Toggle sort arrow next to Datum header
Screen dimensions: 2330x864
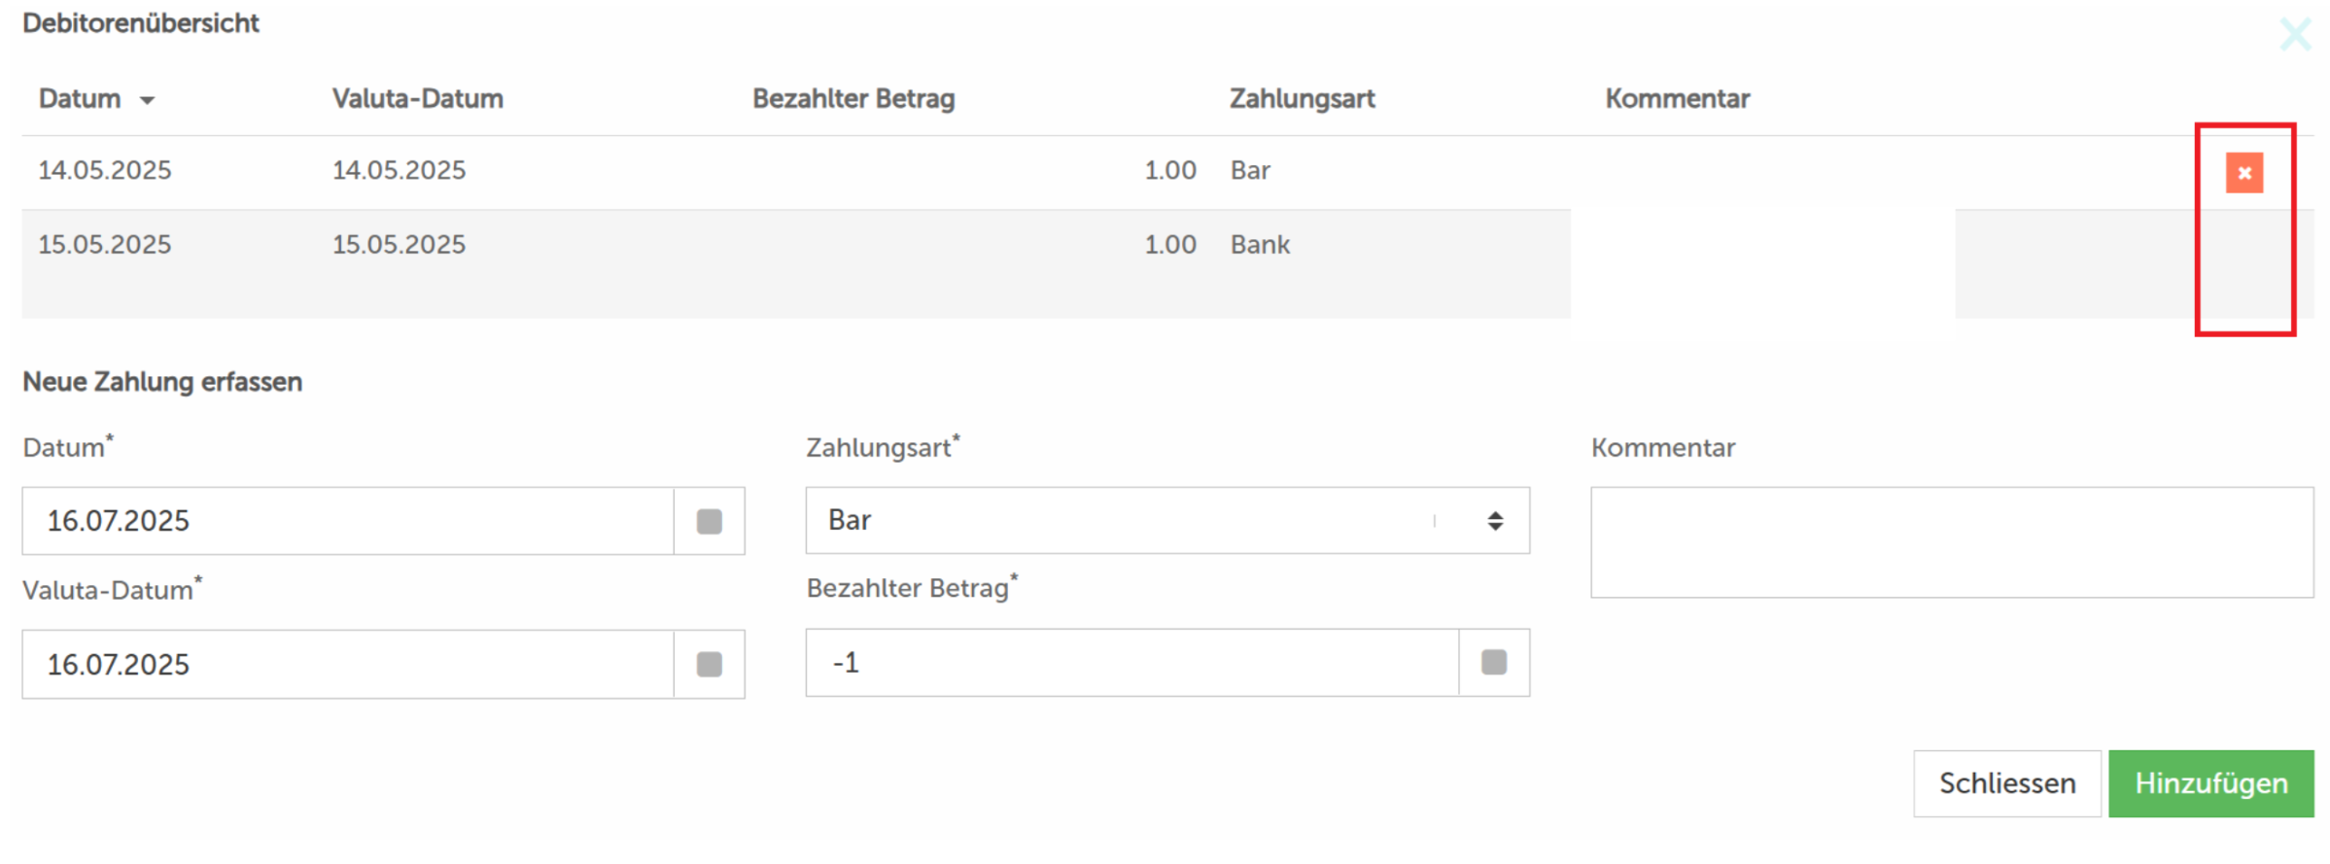[x=147, y=100]
